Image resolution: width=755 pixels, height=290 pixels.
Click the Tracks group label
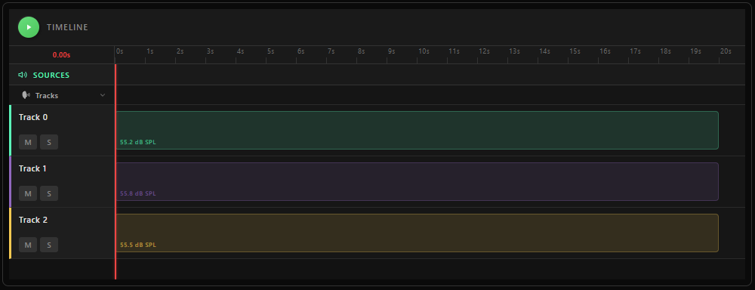[x=47, y=95]
